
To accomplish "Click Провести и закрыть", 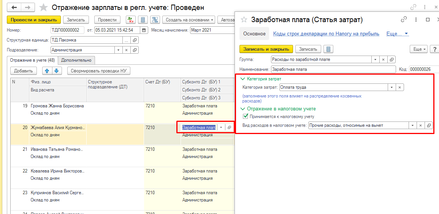I will (33, 20).
